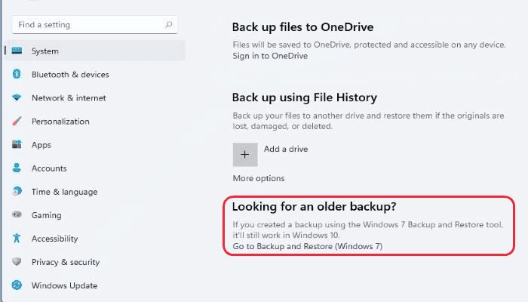Click the Bluetooth & devices icon
Image resolution: width=528 pixels, height=302 pixels.
(17, 75)
